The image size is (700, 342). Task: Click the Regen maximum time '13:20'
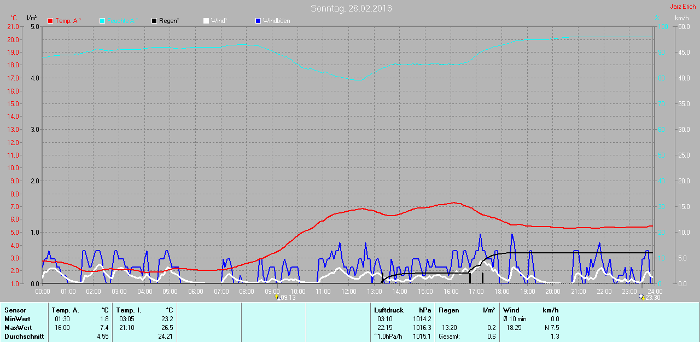(450, 328)
